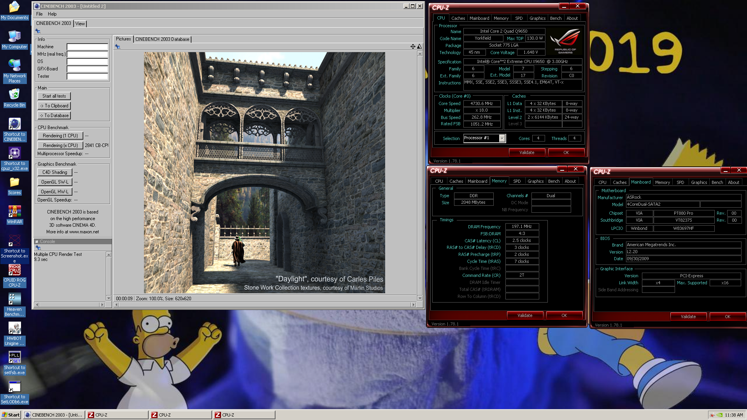Click the To Clipboard button
747x420 pixels.
click(x=54, y=106)
